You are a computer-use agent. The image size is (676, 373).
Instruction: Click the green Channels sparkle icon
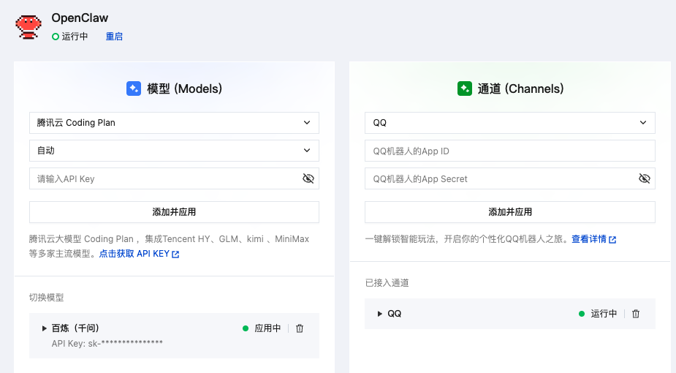point(465,88)
